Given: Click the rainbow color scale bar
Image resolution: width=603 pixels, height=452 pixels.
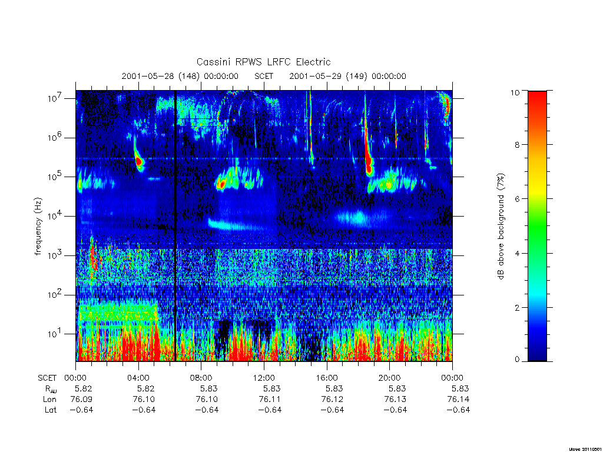Looking at the screenshot, I should (x=537, y=226).
